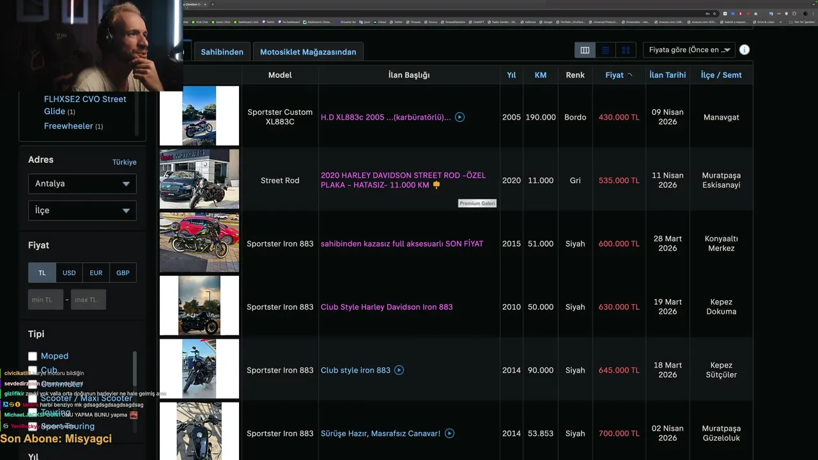Click the Premium Galeri badge
Image resolution: width=818 pixels, height=460 pixels.
[x=477, y=203]
